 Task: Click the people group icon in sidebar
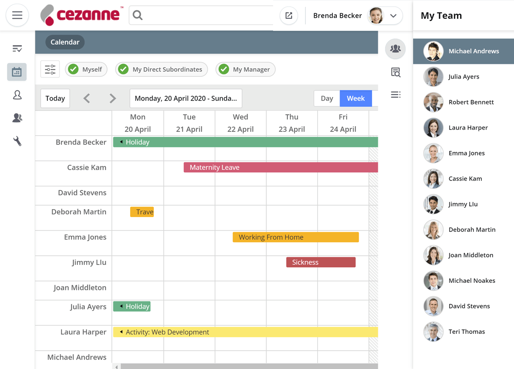pyautogui.click(x=17, y=117)
